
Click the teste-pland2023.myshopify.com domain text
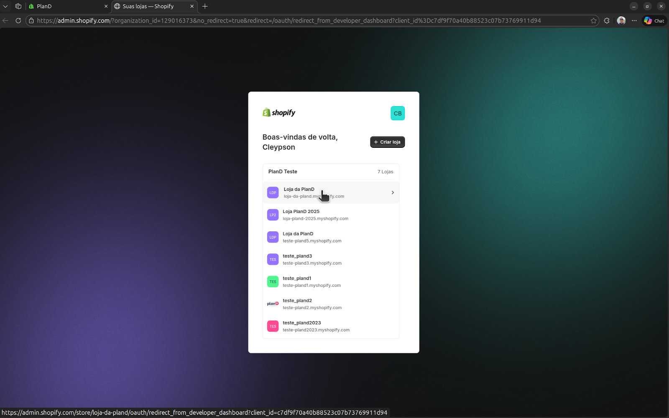pyautogui.click(x=316, y=330)
